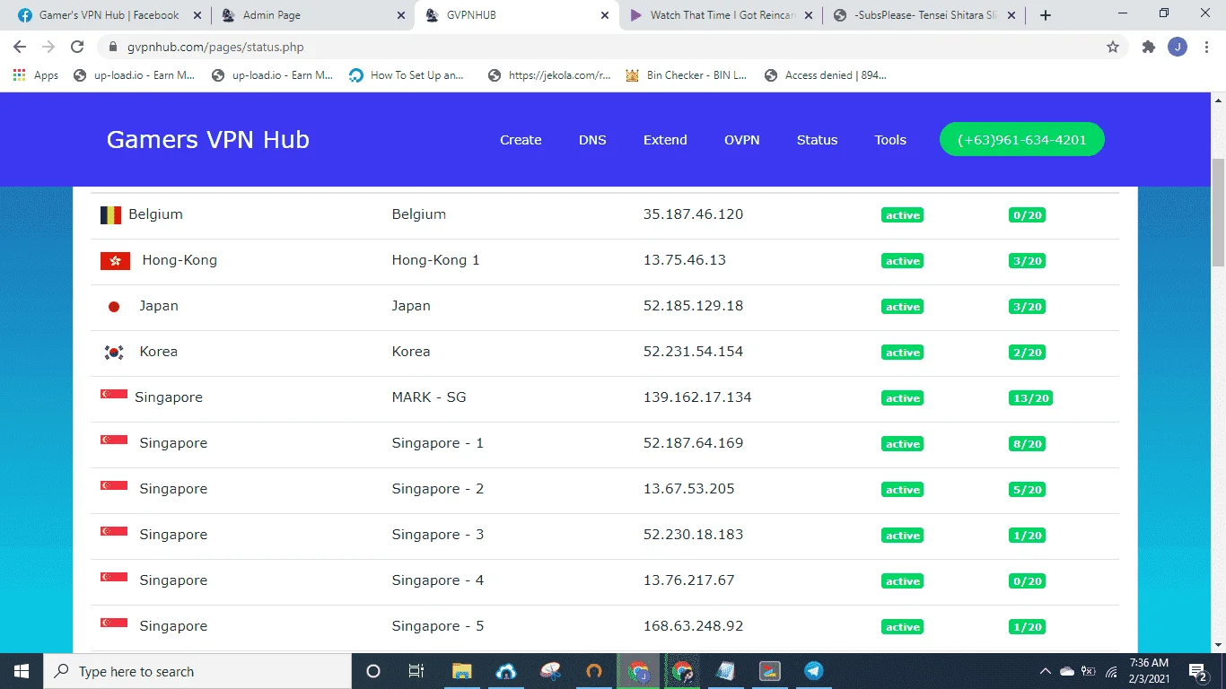This screenshot has width=1226, height=689.
Task: Click the 13/20 usage badge
Action: [1030, 398]
